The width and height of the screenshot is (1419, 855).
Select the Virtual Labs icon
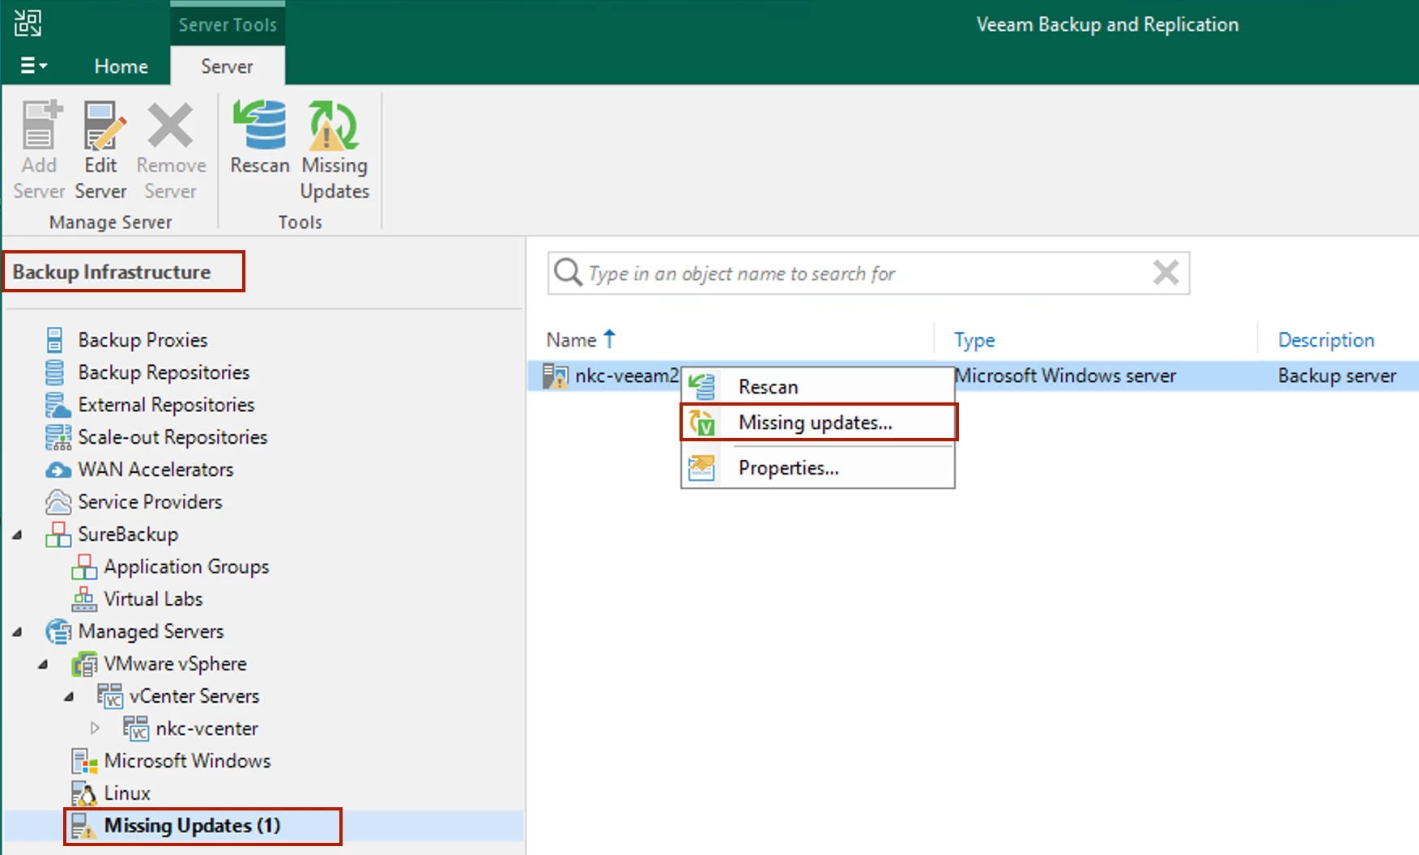(x=83, y=599)
